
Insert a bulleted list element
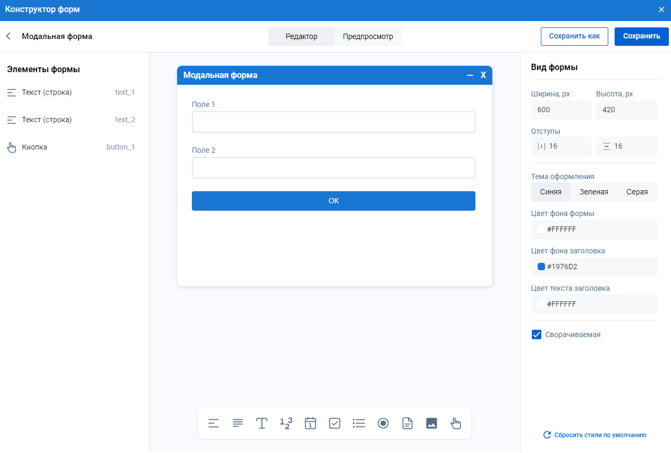[359, 424]
